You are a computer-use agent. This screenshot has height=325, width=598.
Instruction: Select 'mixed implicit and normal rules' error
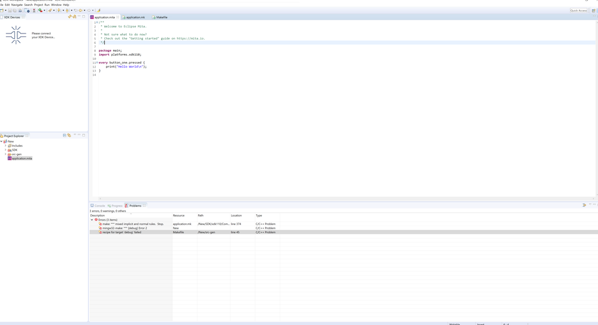(133, 224)
